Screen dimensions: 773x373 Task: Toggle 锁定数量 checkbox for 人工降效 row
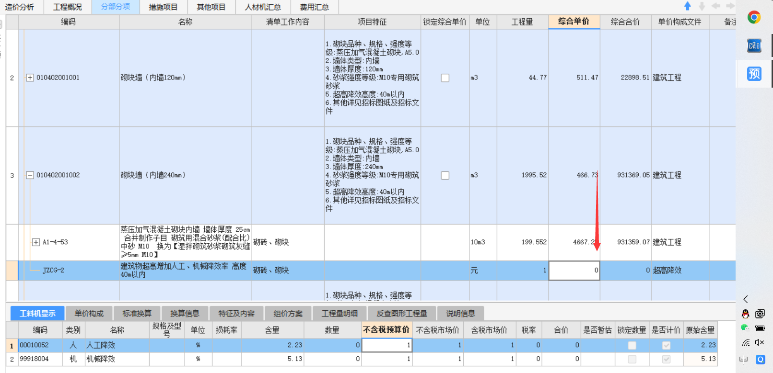point(632,345)
